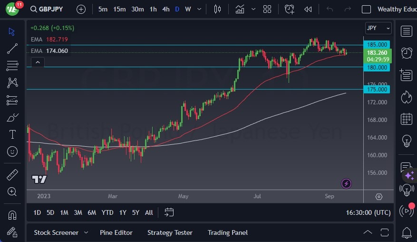Toggle magnet mode for drawings
The image size is (417, 242).
coord(12,215)
